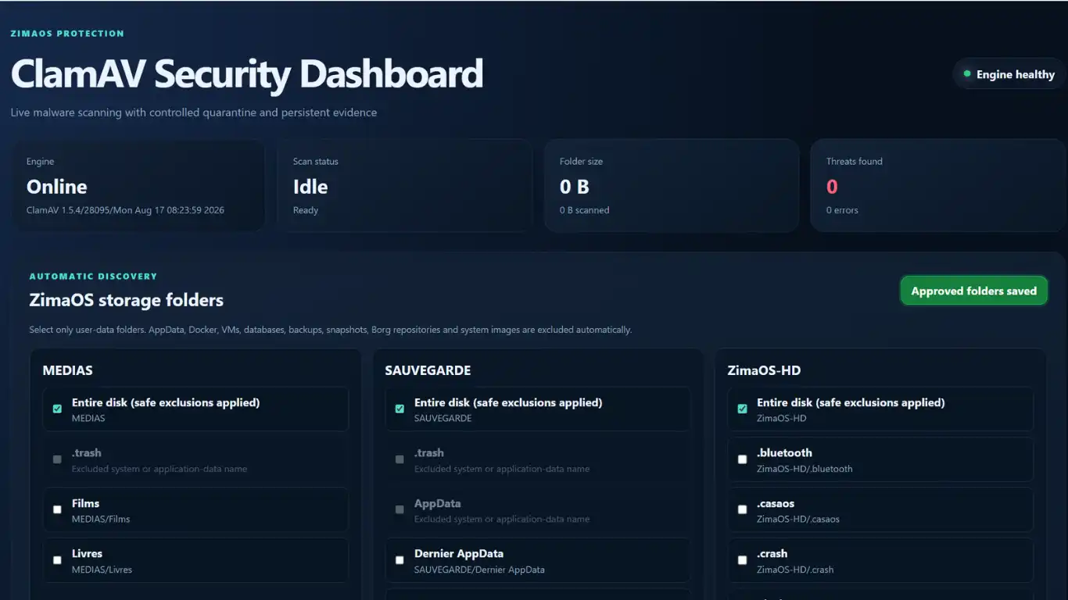Screen dimensions: 1068x600
Task: Click the 0 B scanned text
Action: coord(585,210)
